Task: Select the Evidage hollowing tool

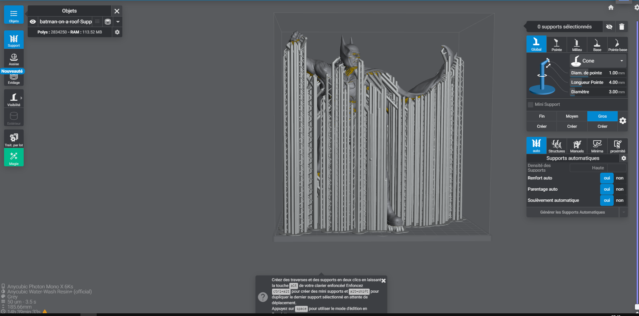Action: pos(14,79)
